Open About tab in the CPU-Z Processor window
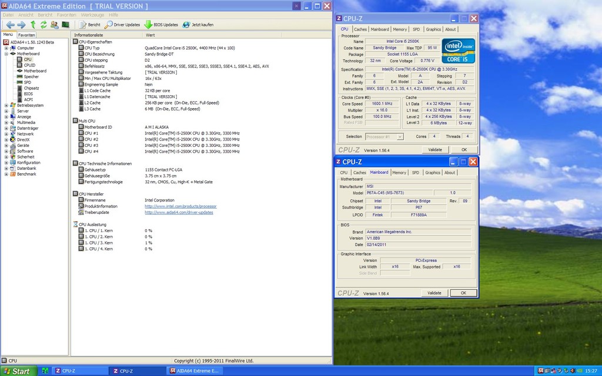Screen dimensions: 602x376 click(450, 29)
